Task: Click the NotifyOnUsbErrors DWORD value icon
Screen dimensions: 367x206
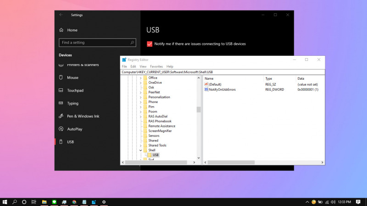Action: (206, 90)
